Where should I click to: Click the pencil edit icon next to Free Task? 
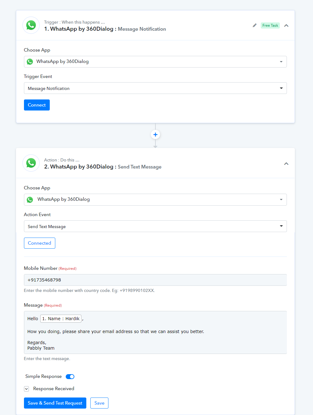tap(254, 25)
